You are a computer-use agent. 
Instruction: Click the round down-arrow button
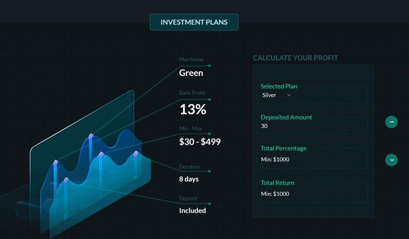click(x=391, y=160)
